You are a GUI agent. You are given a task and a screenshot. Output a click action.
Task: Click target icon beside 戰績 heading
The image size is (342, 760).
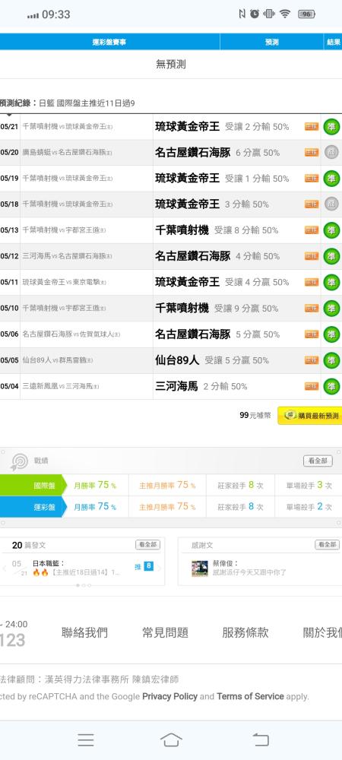[19, 461]
